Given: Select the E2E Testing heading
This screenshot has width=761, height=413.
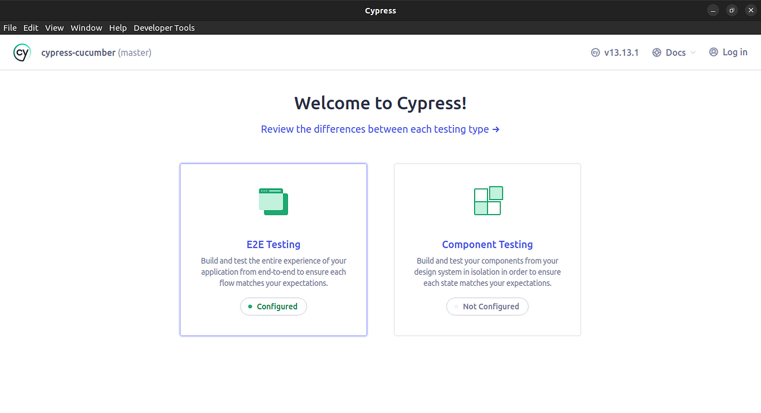Looking at the screenshot, I should tap(273, 244).
